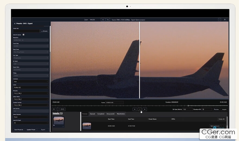Click the ellipsis button in top bar
This screenshot has width=239, height=141.
tap(219, 20)
